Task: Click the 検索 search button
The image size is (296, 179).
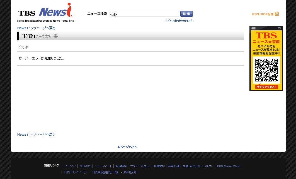Action: tap(186, 14)
